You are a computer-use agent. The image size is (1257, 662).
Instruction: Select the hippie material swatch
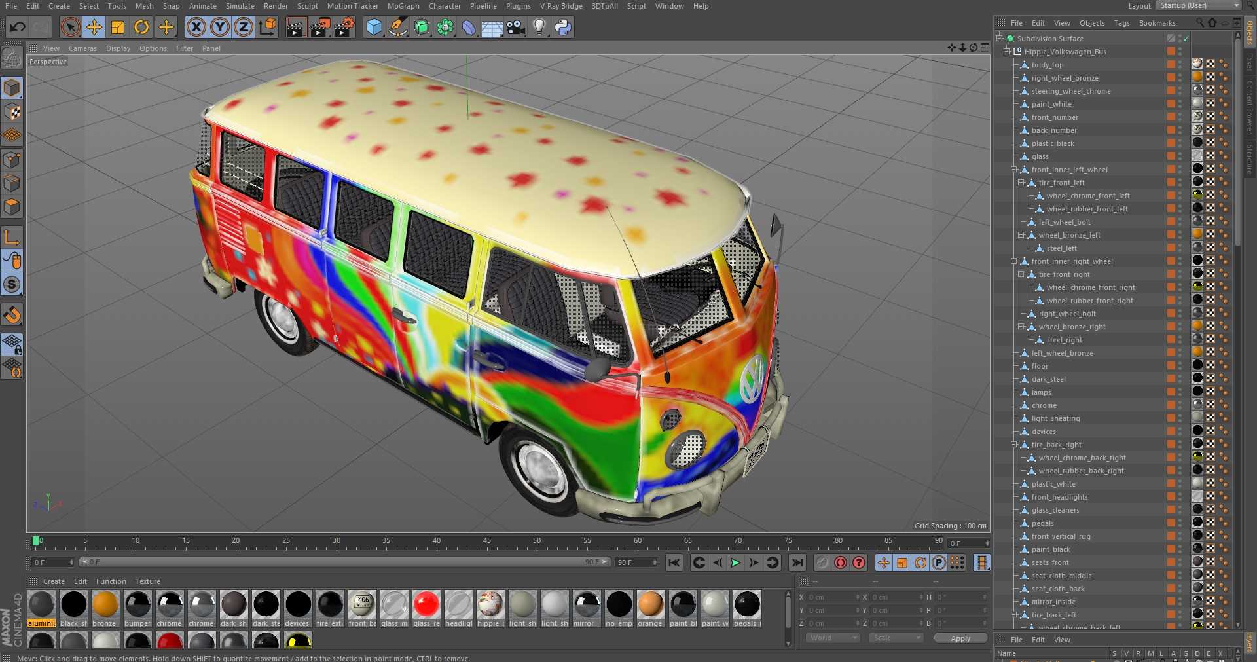point(490,608)
